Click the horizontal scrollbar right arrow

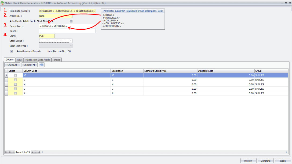coord(287,152)
